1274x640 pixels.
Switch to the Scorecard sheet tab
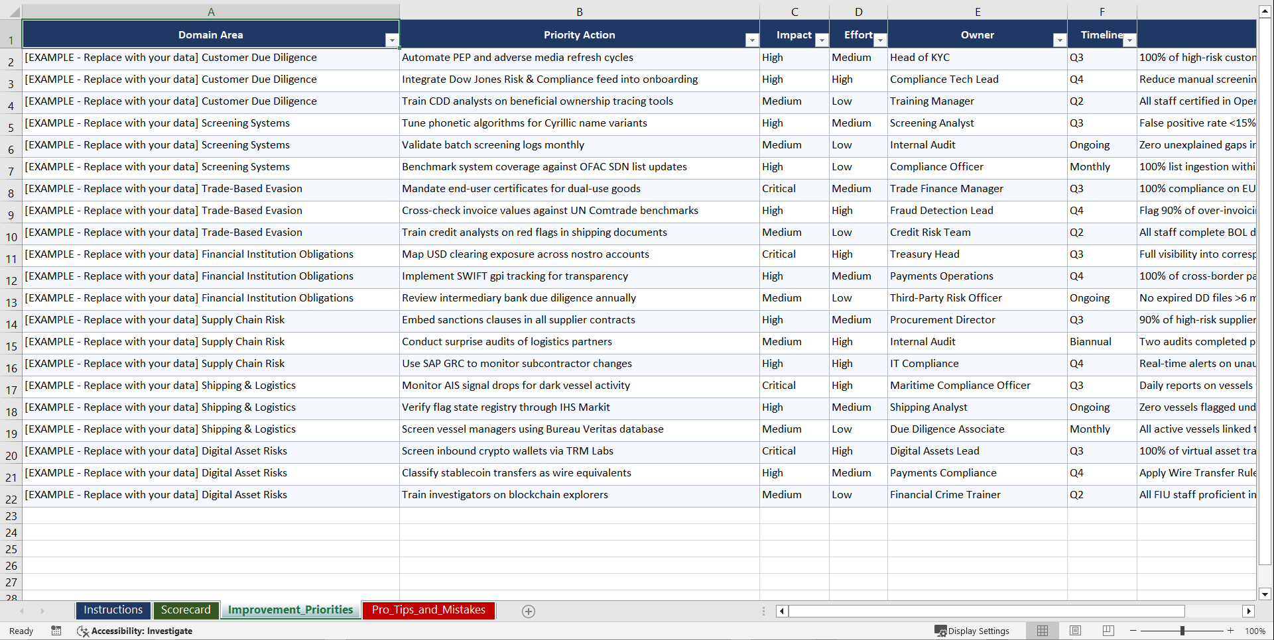pyautogui.click(x=186, y=610)
